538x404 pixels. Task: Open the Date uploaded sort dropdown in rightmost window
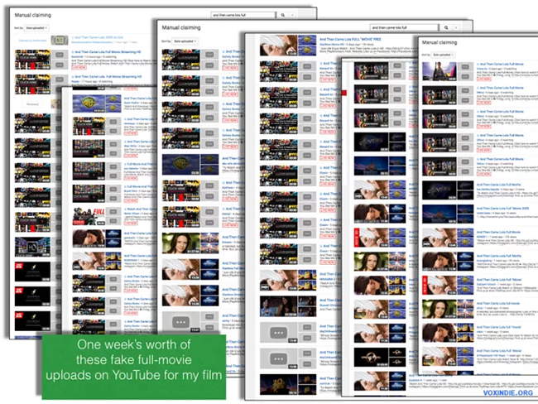tap(443, 55)
